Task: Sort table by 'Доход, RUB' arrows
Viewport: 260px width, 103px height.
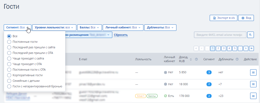Action: pyautogui.click(x=191, y=59)
